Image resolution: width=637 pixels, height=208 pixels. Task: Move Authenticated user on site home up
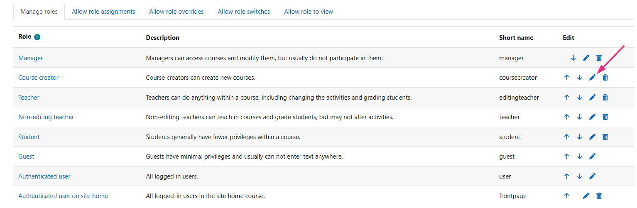tap(566, 196)
